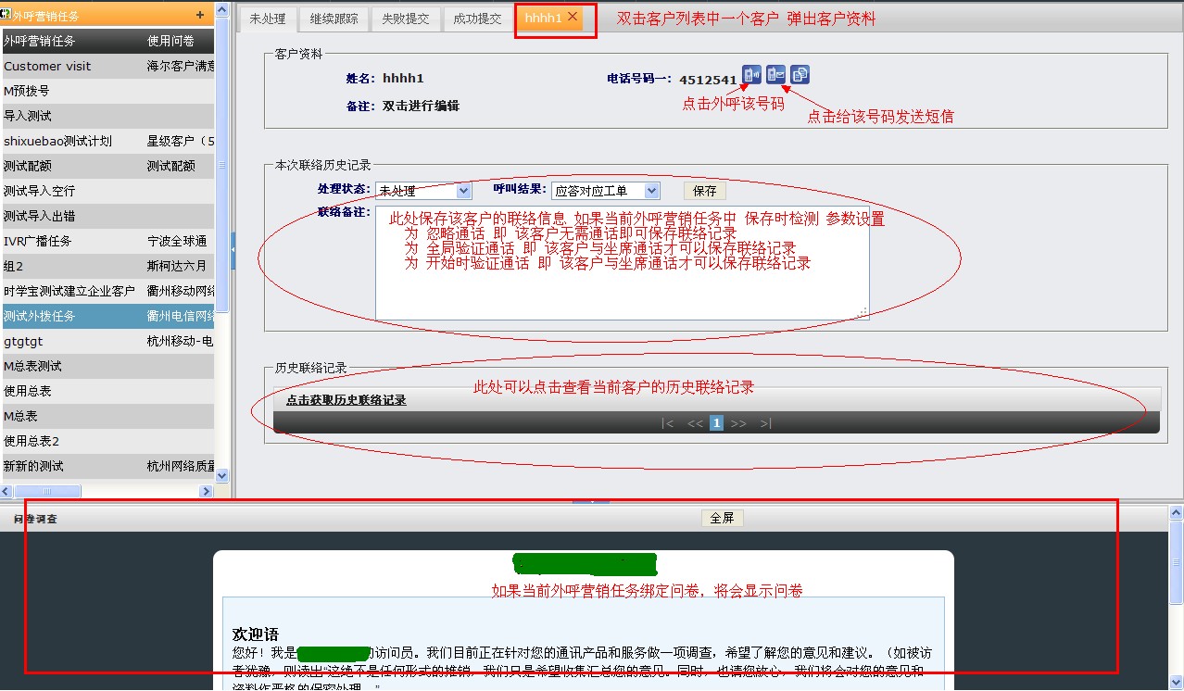Click the copy icon after the SMS icon
The width and height of the screenshot is (1184, 691).
tap(800, 75)
